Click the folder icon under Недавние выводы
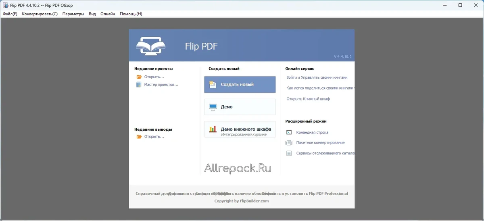 coord(139,136)
